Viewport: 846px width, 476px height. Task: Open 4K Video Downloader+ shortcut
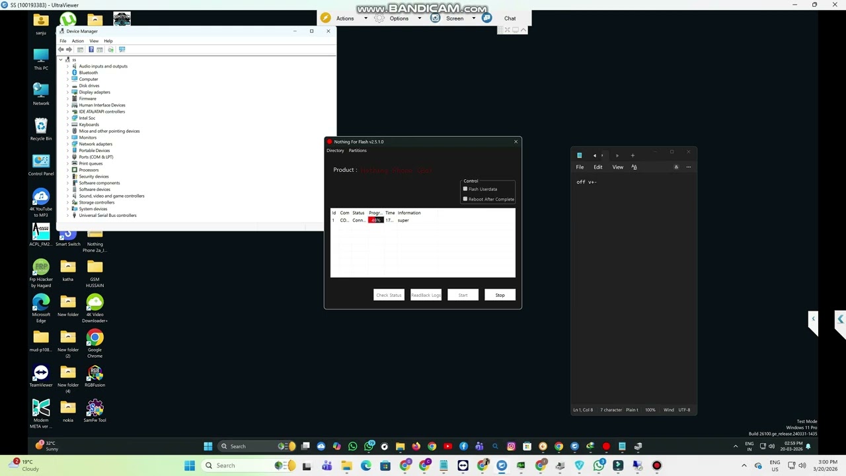click(95, 308)
